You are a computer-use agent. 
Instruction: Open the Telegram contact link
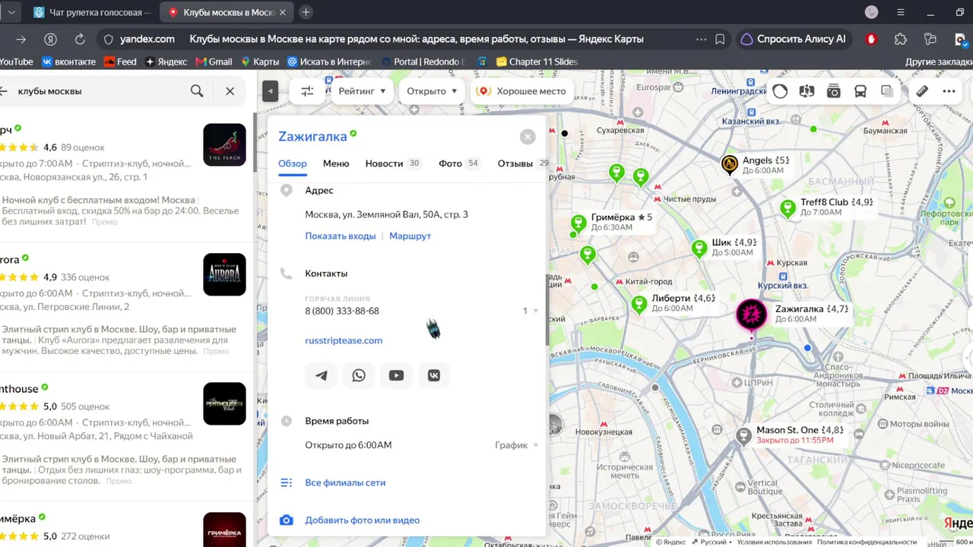[322, 375]
